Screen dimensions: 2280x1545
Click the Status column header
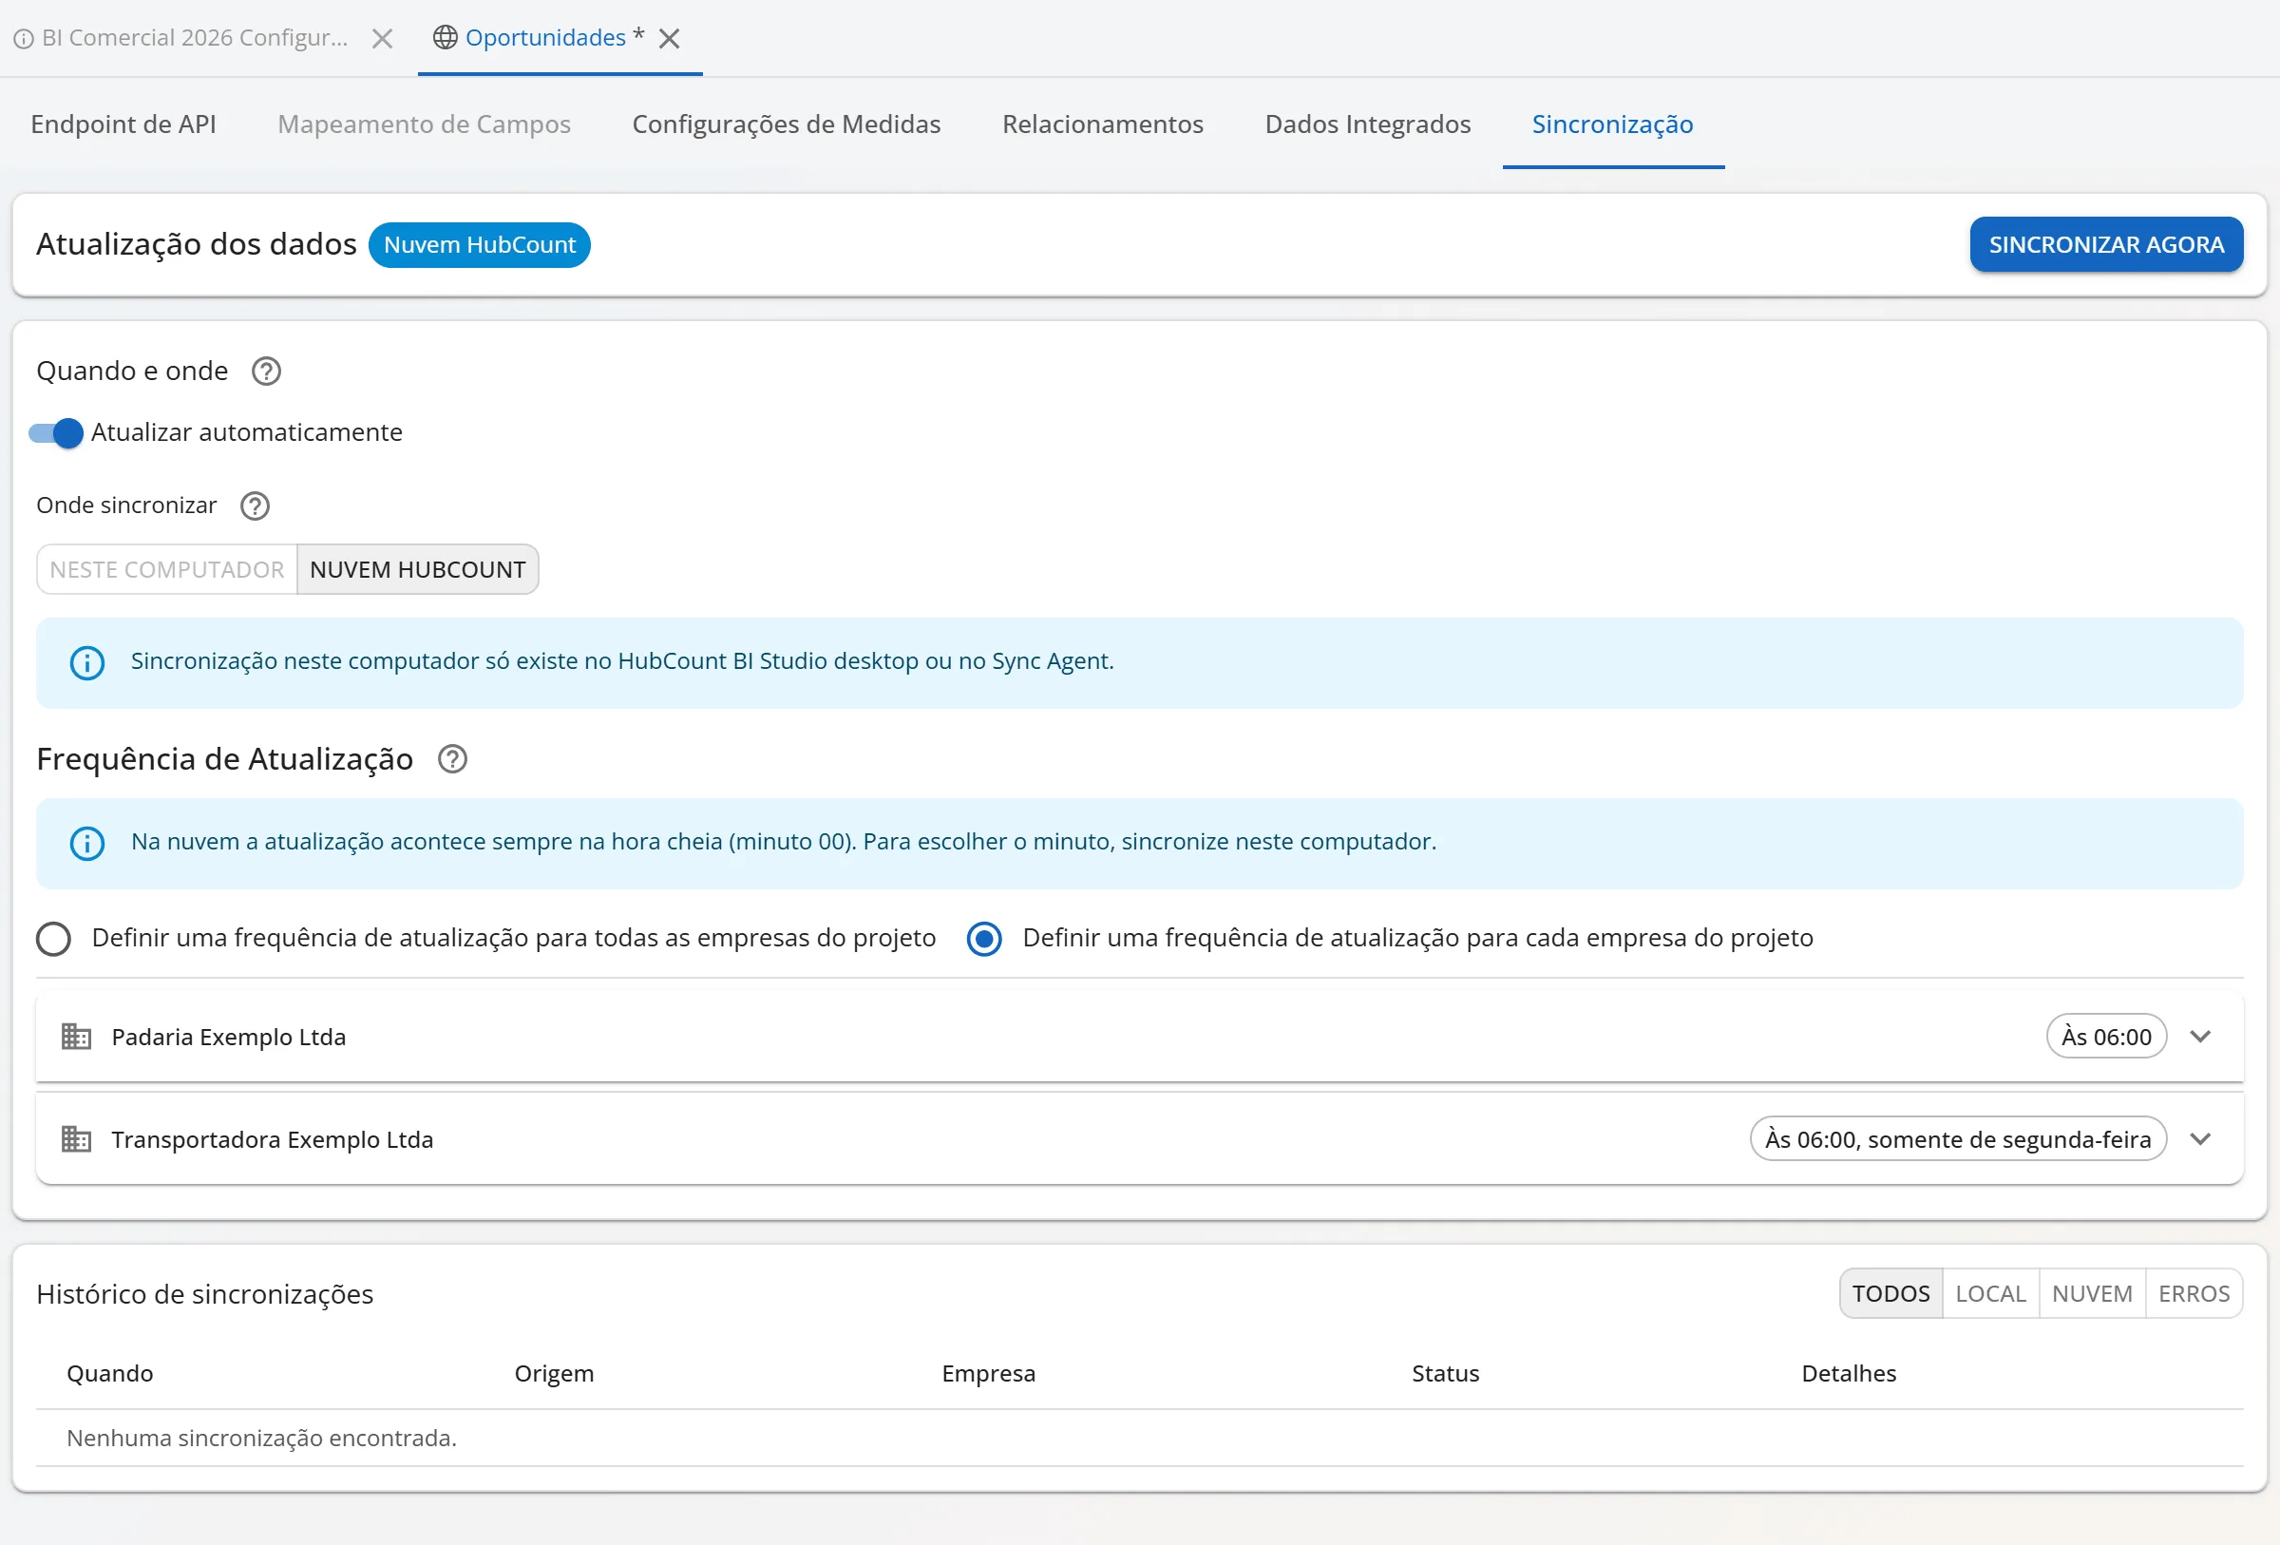tap(1445, 1373)
